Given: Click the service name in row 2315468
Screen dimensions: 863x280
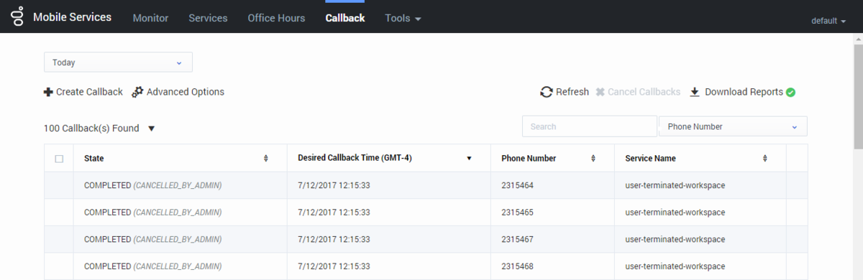Looking at the screenshot, I should coord(675,266).
